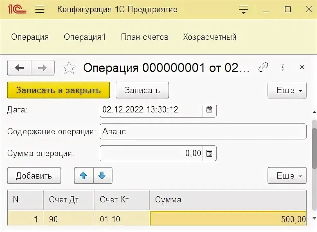Edit the Сумма операции field
317x232 pixels.
(151, 153)
